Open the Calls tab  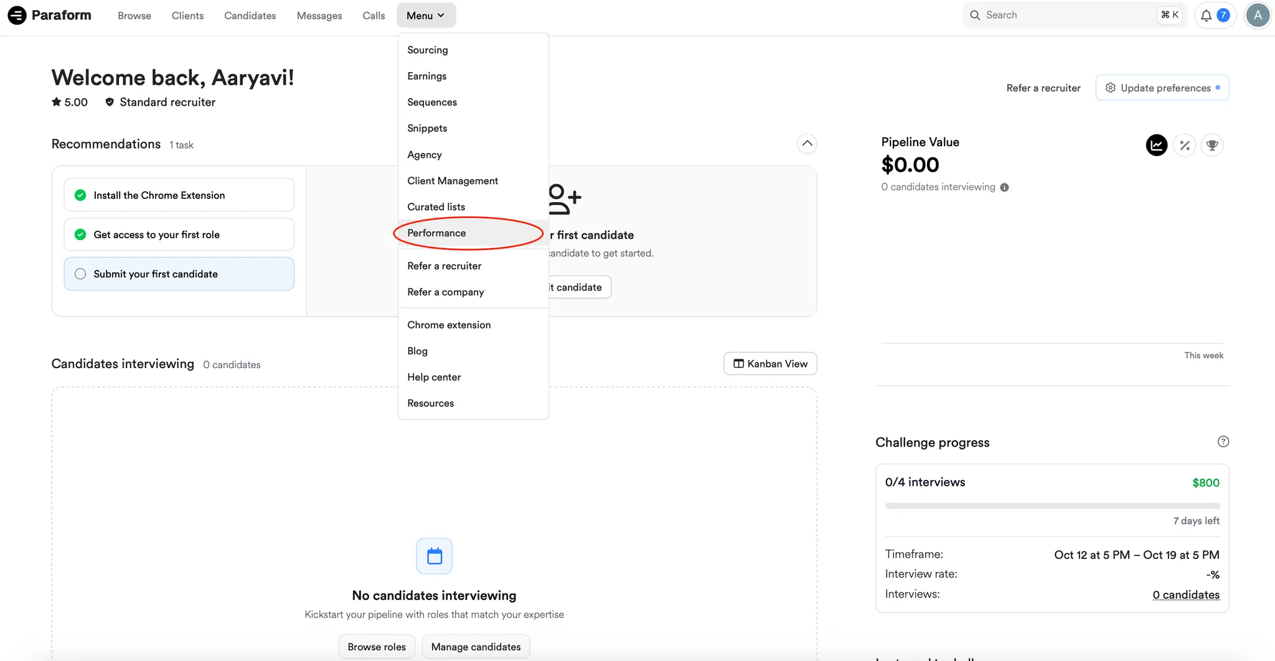374,16
